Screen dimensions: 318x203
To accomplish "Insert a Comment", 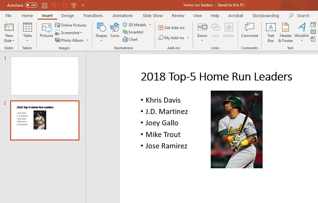I will [249, 31].
